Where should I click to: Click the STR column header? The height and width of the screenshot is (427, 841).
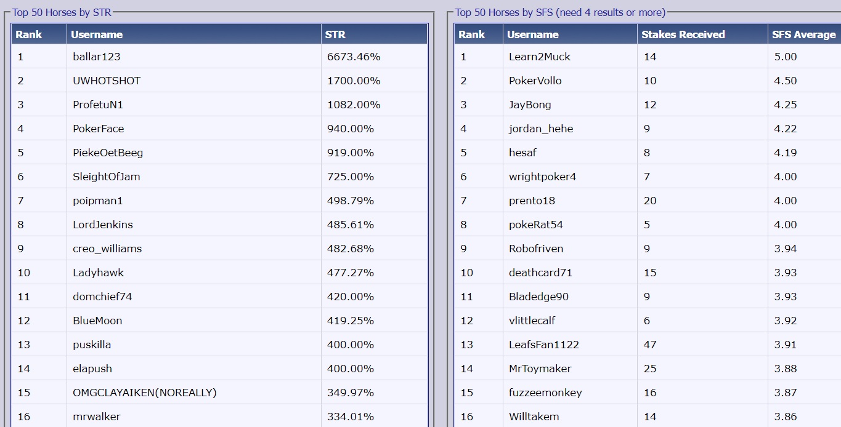point(335,34)
